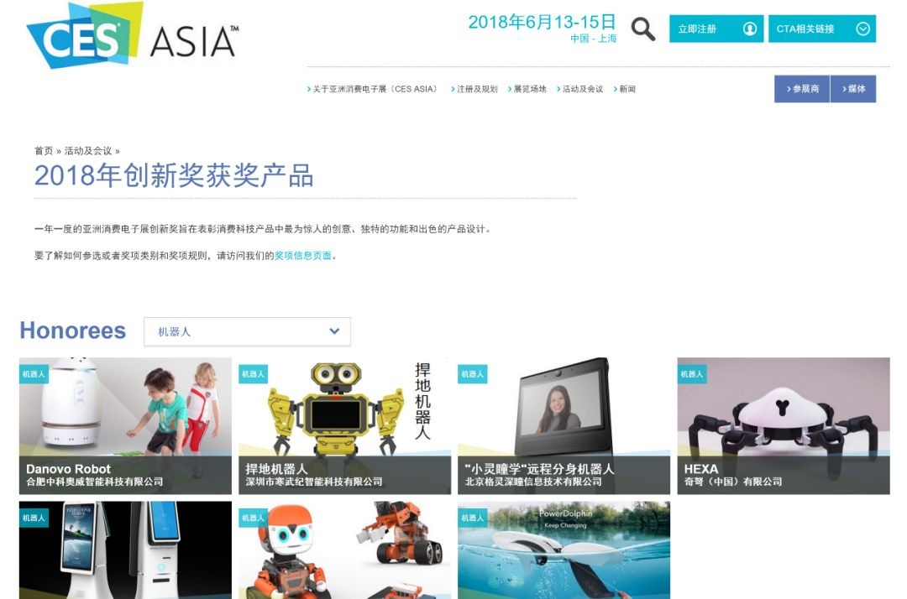Open the Danovo Robot honoree card
The height and width of the screenshot is (599, 907).
[x=125, y=425]
